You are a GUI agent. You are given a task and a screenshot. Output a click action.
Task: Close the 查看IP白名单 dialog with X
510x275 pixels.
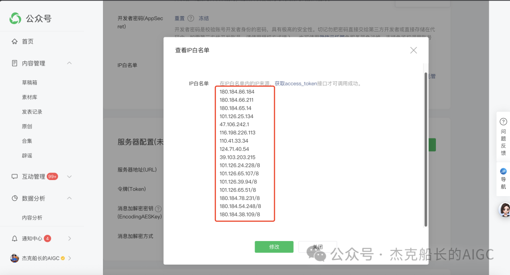pyautogui.click(x=413, y=50)
